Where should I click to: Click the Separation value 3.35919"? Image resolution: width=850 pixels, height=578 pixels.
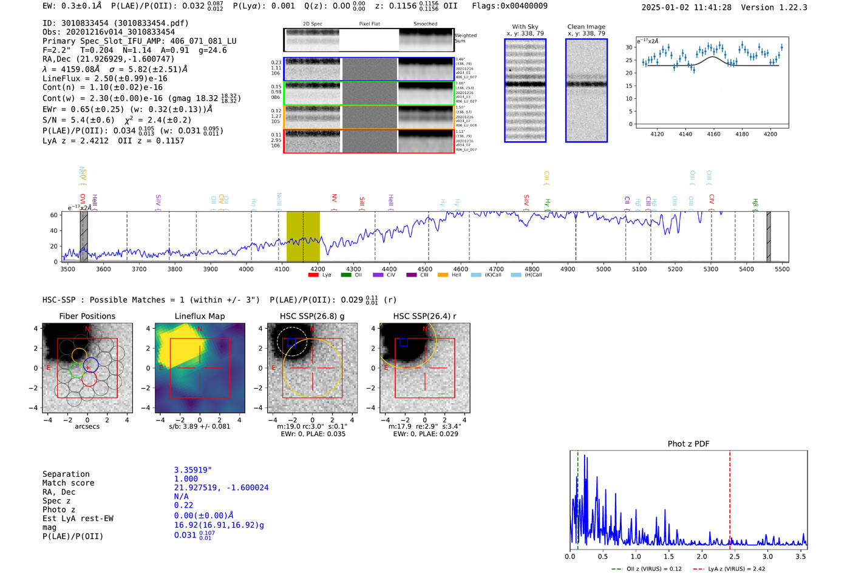[193, 470]
